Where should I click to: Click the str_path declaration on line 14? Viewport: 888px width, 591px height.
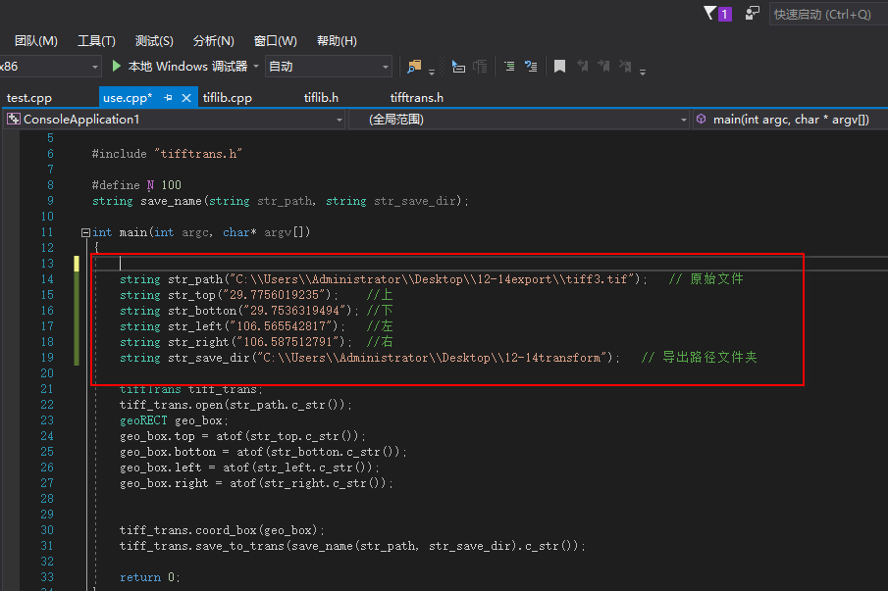pyautogui.click(x=384, y=279)
